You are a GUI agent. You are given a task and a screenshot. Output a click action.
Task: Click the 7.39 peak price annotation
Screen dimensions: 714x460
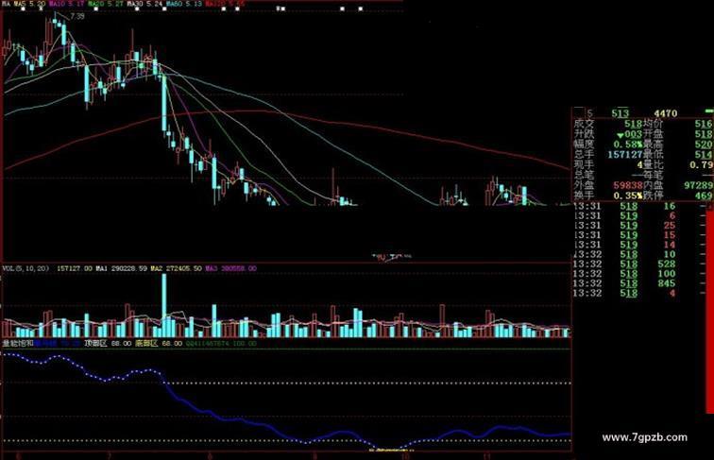[77, 16]
